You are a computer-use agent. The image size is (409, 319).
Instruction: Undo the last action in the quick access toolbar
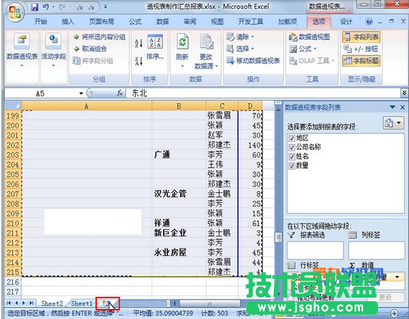coord(46,7)
